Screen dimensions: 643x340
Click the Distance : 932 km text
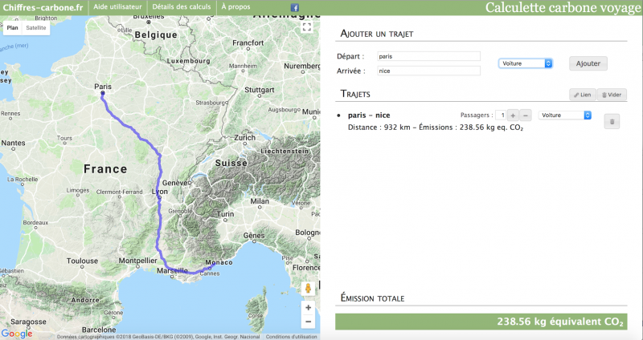(379, 127)
